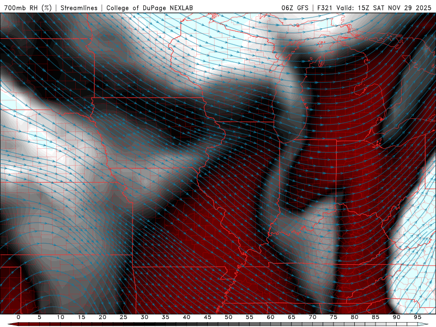436x327 pixels.
Task: Click the "70" value on the color scale
Action: pyautogui.click(x=312, y=317)
